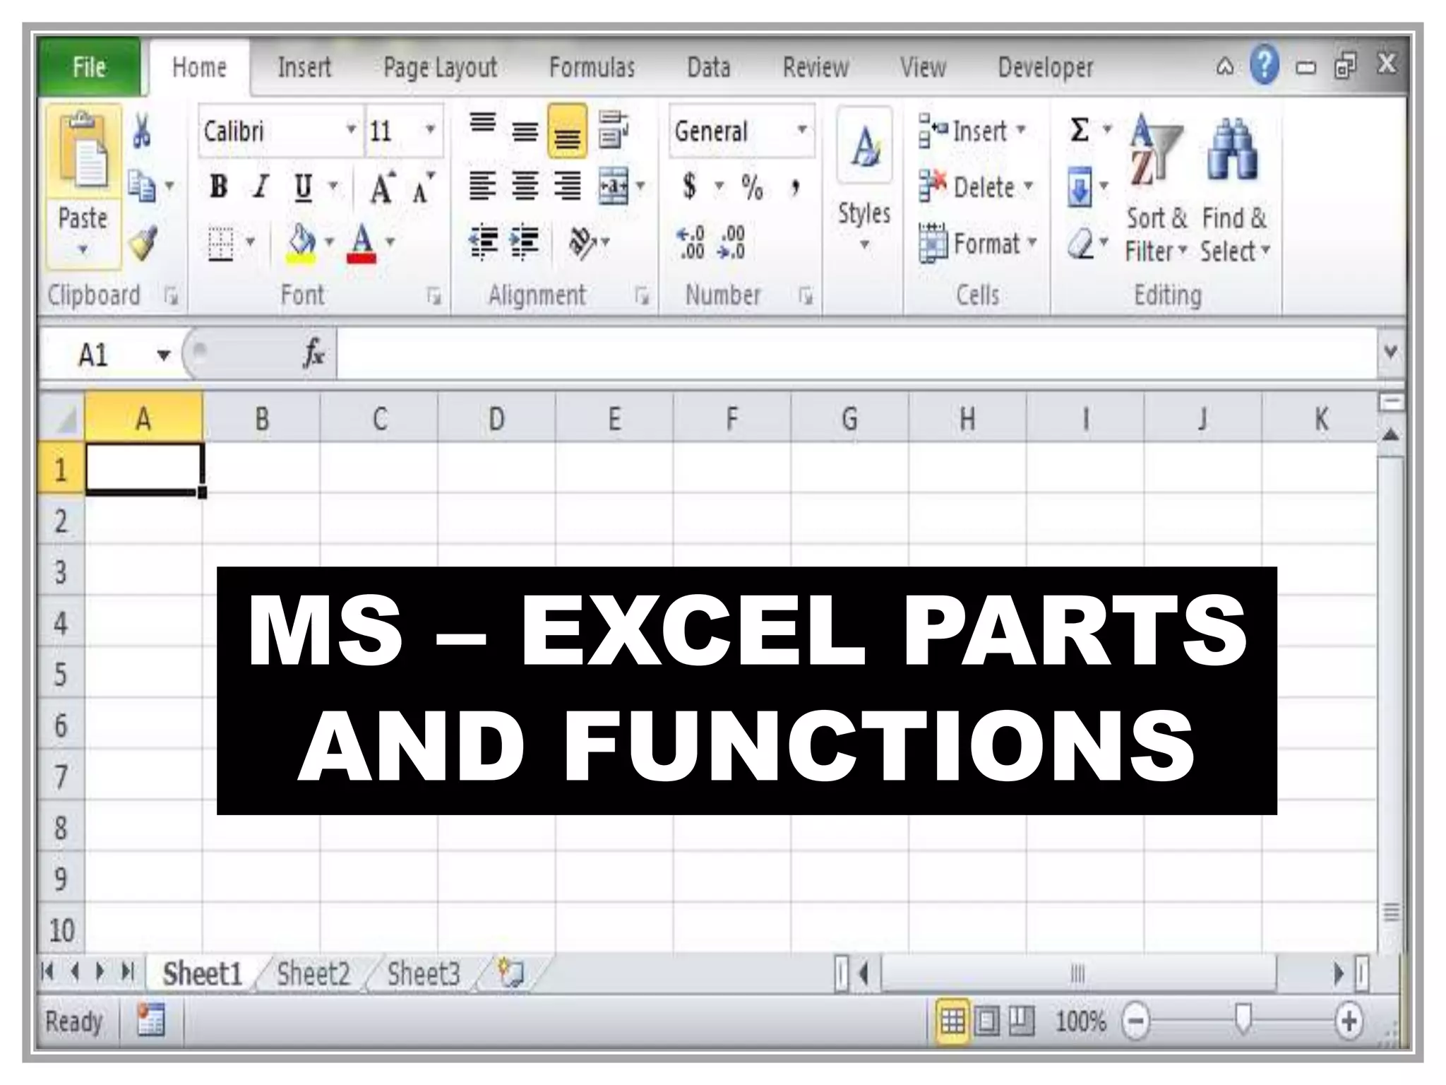Click Increase Decimal icon

coord(691,242)
